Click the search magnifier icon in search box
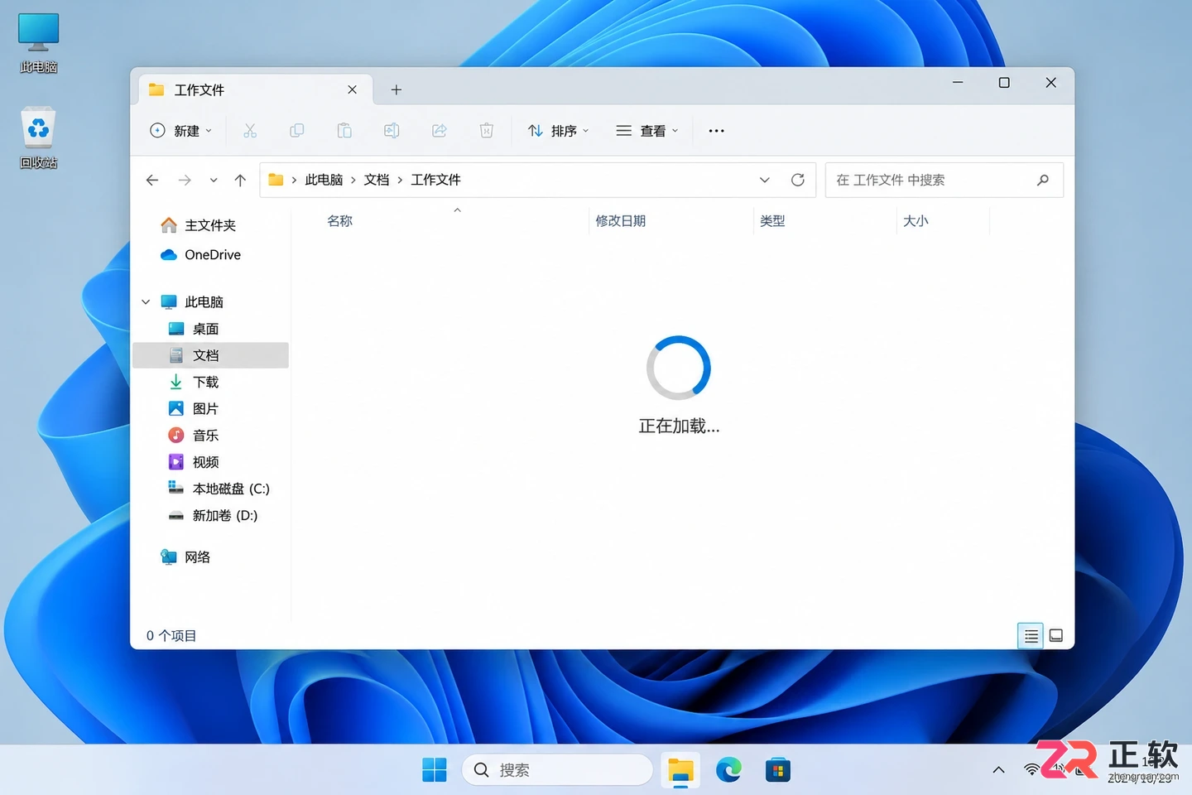 (1043, 180)
